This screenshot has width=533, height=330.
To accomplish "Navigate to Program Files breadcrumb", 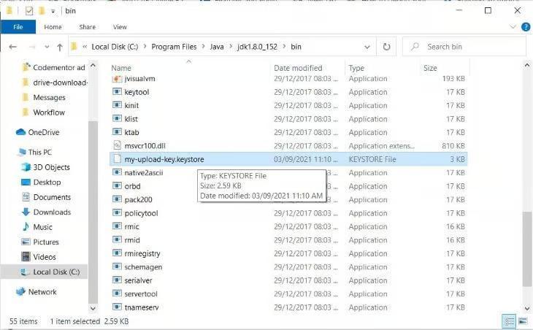I will click(174, 47).
